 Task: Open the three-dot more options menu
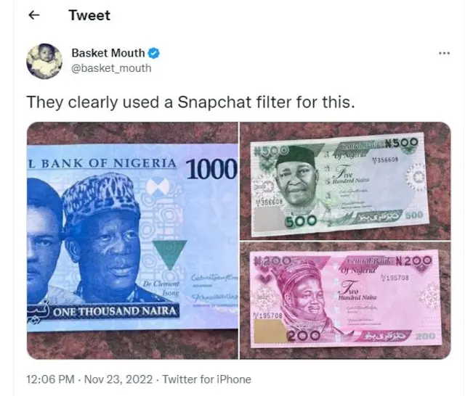coord(445,54)
